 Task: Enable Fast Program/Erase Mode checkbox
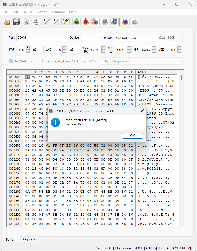tap(41, 61)
